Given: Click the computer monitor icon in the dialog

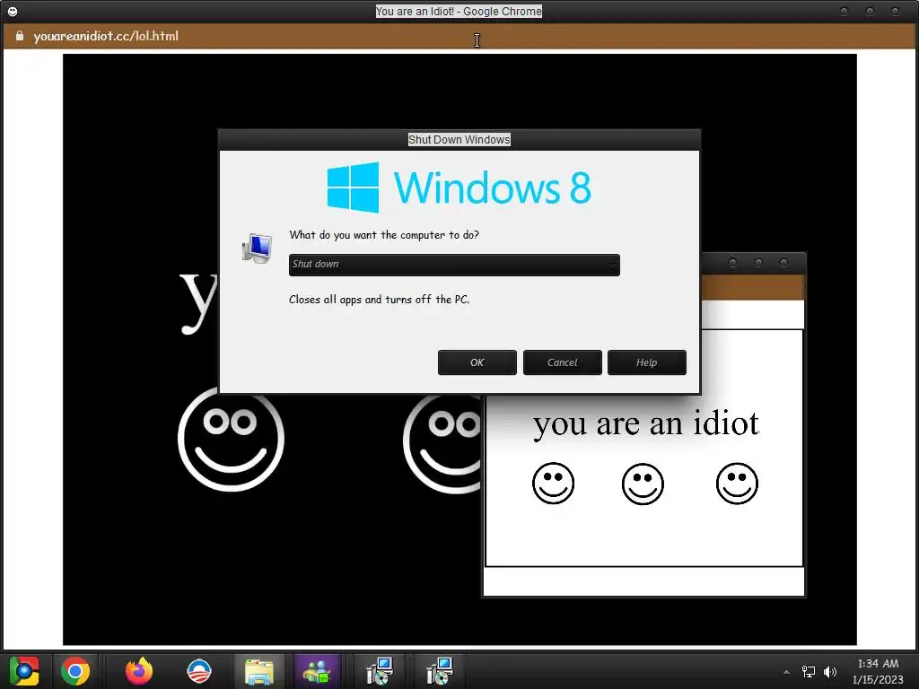Looking at the screenshot, I should pos(258,248).
